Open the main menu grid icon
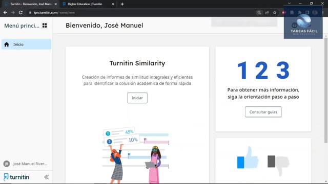Image resolution: width=328 pixels, height=184 pixels. point(45,26)
